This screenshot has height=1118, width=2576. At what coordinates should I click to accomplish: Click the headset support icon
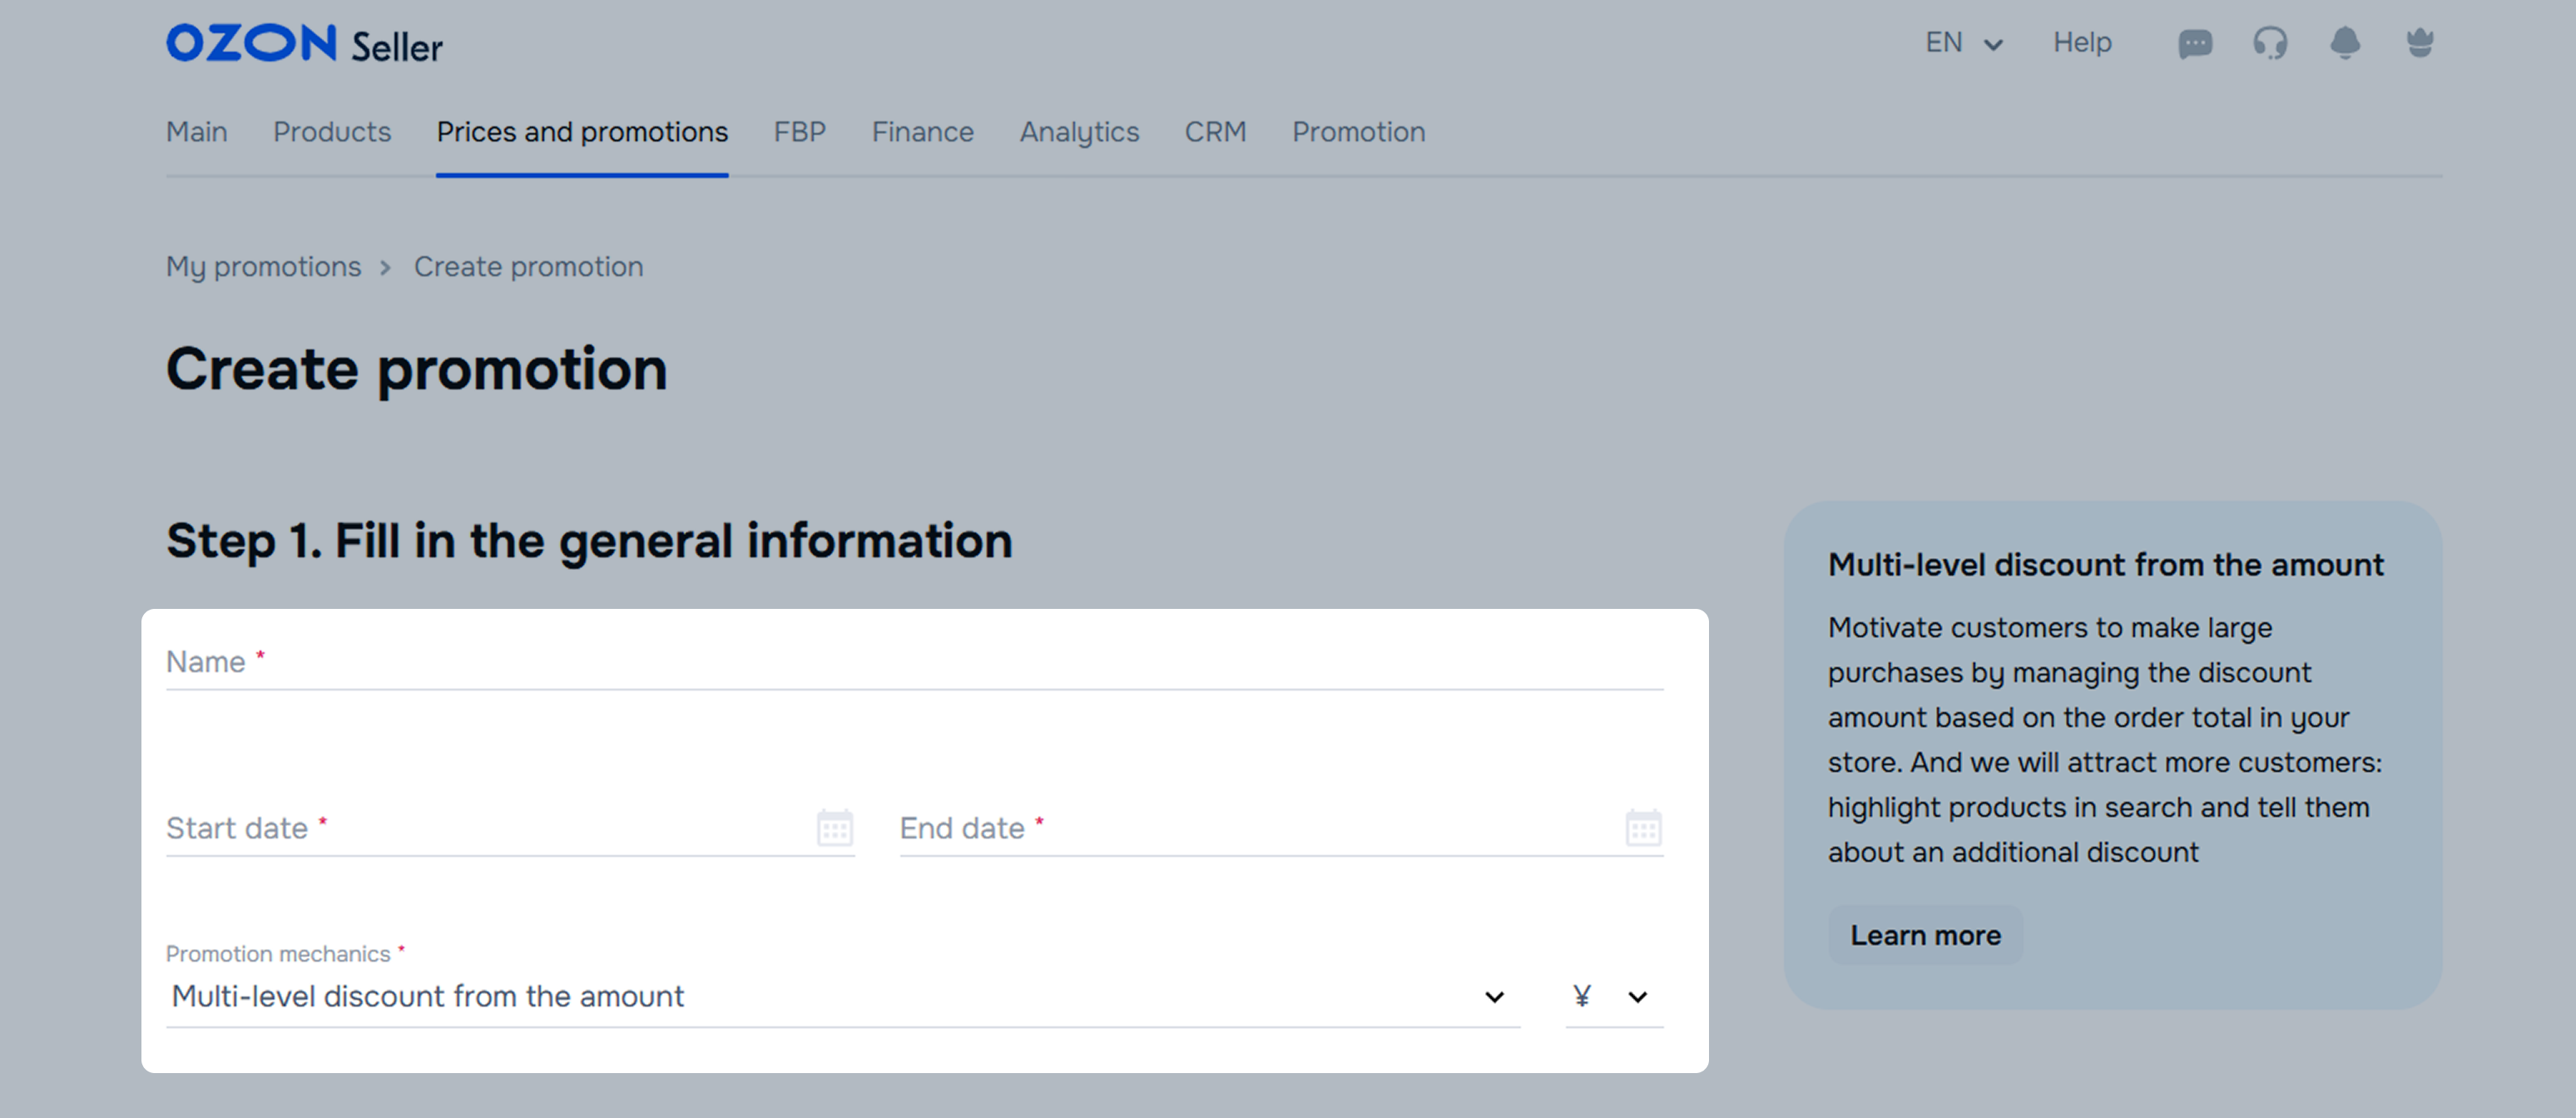(x=2270, y=43)
